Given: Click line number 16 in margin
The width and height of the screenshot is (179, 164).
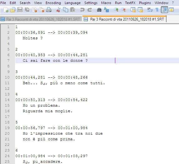Looking at the screenshot, I should 7,111.
